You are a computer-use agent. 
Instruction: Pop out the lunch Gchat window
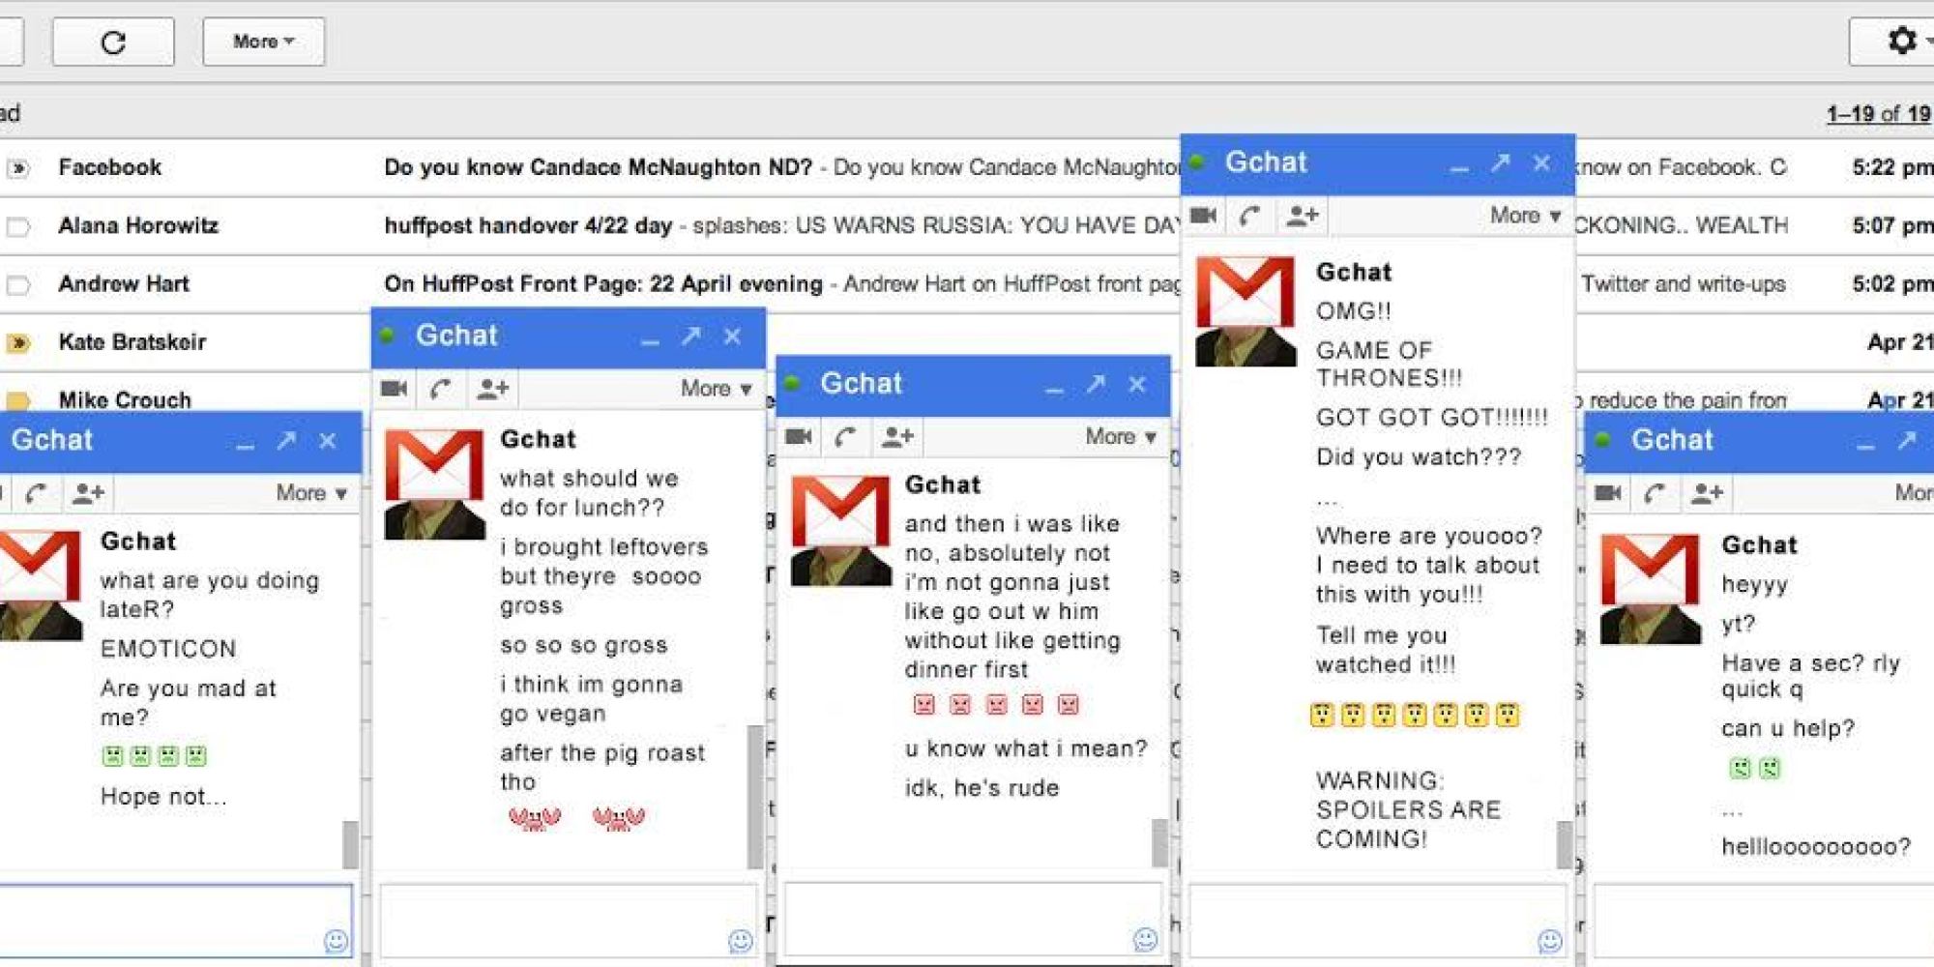[690, 336]
